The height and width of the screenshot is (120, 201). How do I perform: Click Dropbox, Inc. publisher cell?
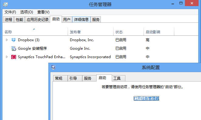point(82,40)
